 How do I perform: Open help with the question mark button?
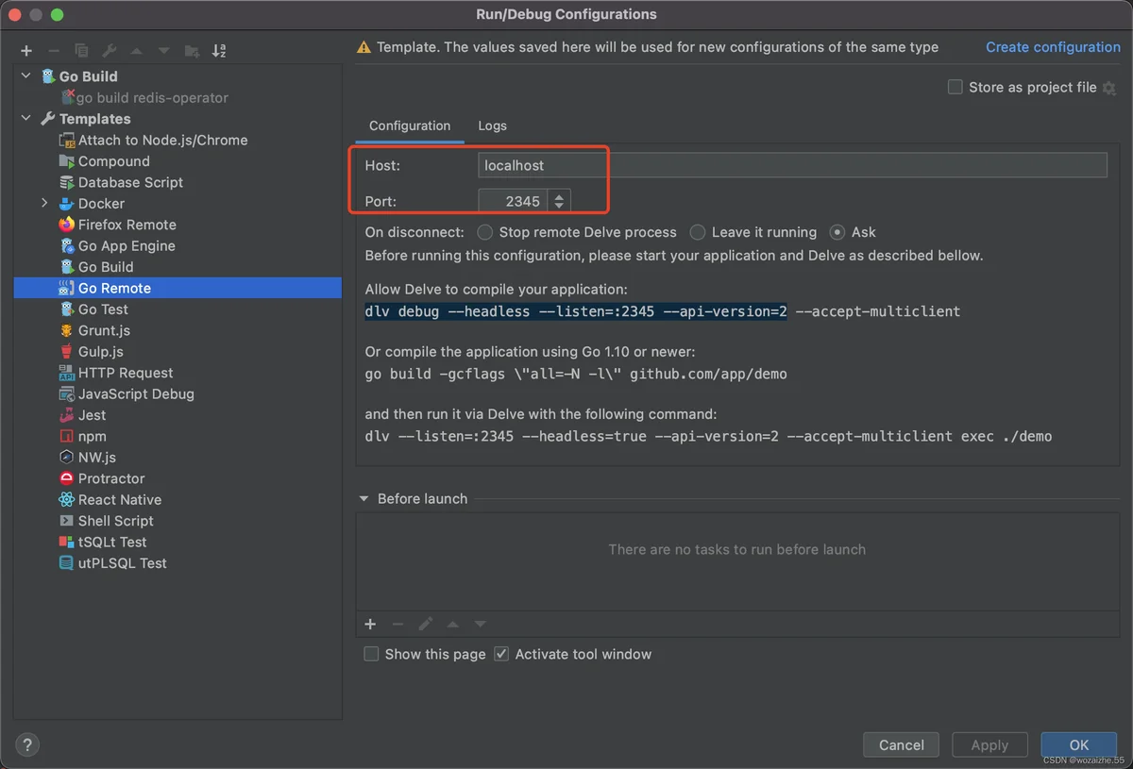27,744
